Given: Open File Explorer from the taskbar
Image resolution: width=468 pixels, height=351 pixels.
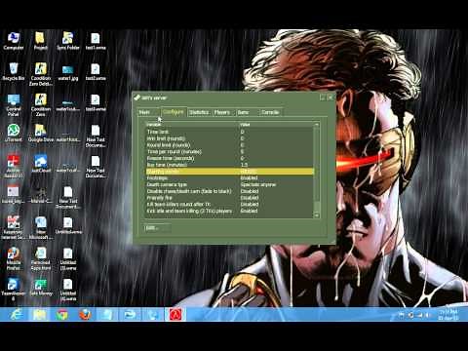Looking at the screenshot, I should point(39,315).
